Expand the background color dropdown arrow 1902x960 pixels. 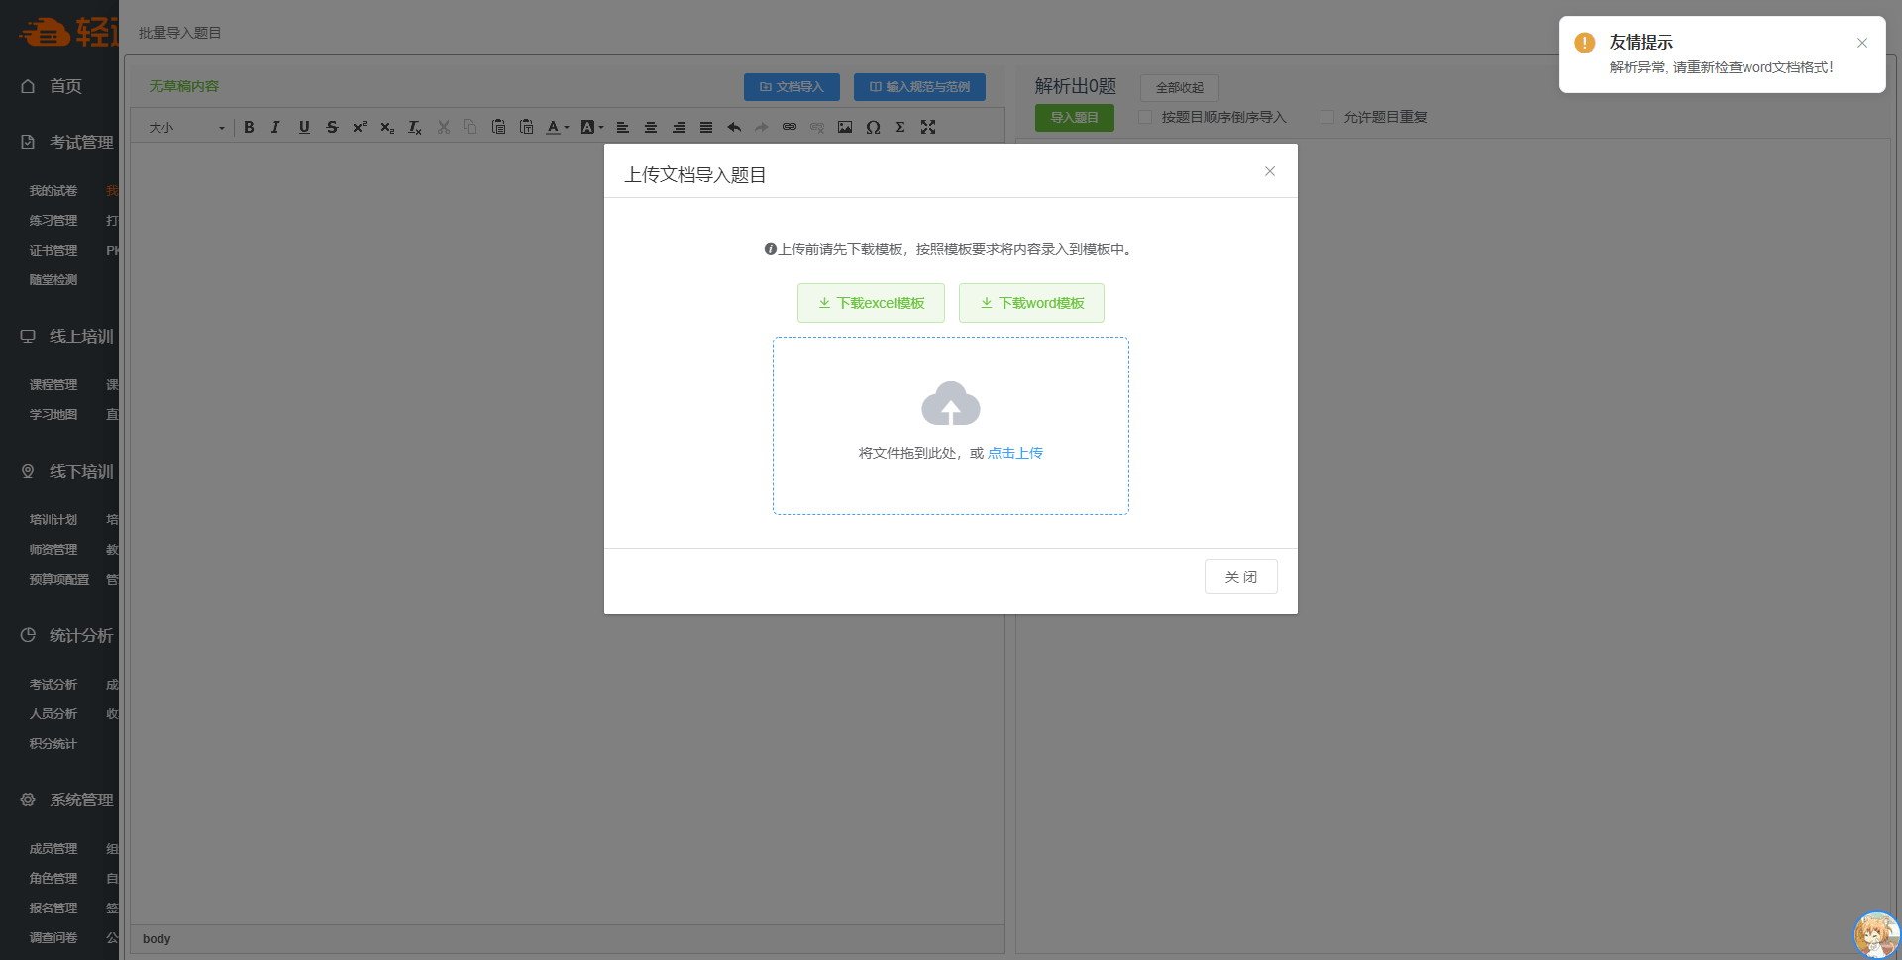coord(601,128)
